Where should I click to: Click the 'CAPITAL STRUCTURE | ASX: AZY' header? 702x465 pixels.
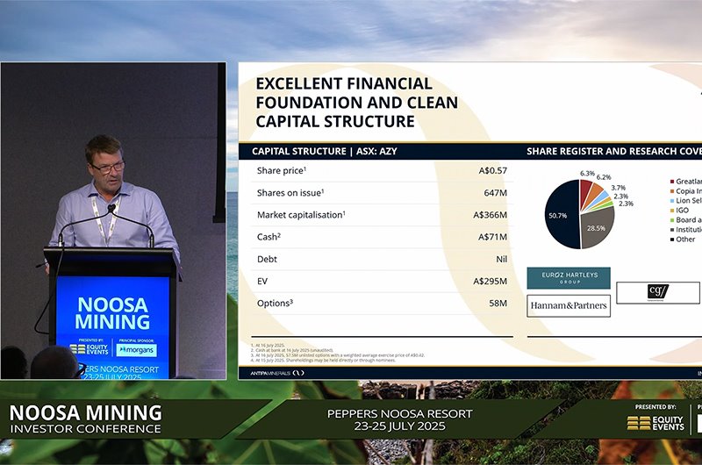(325, 151)
